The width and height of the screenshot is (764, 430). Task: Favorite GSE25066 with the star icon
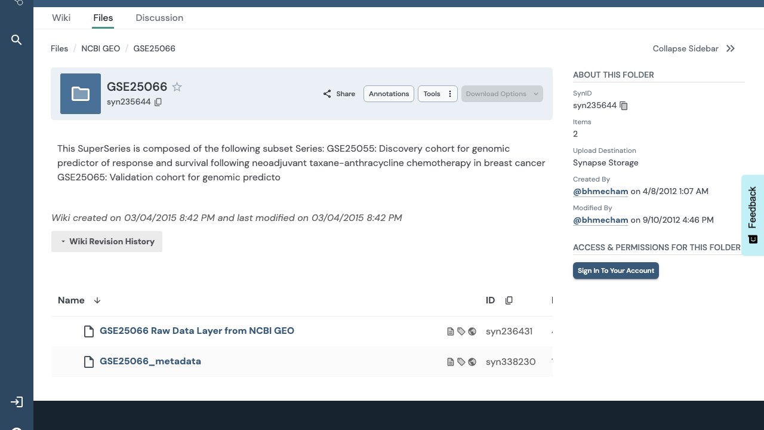click(177, 87)
